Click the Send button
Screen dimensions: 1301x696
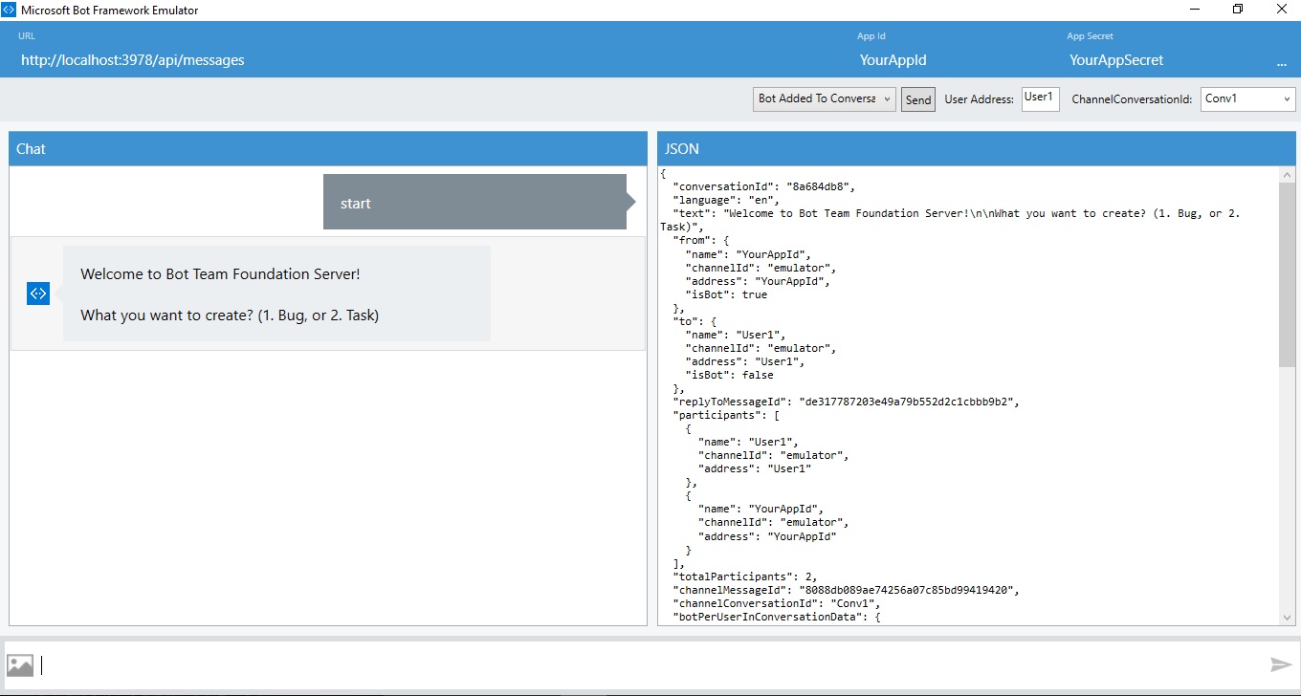click(918, 99)
